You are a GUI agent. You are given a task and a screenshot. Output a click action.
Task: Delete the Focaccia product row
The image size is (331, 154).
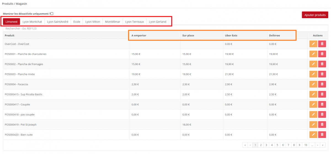click(x=322, y=84)
